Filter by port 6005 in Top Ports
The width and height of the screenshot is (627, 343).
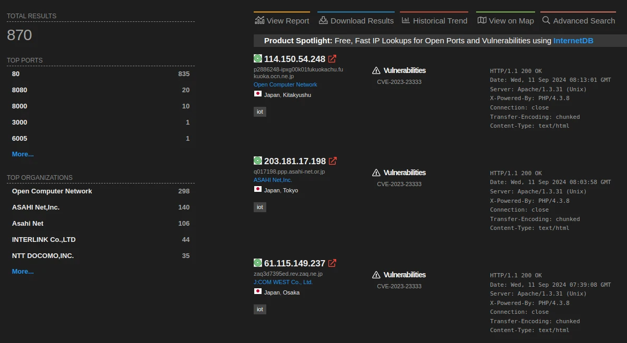tap(101, 139)
